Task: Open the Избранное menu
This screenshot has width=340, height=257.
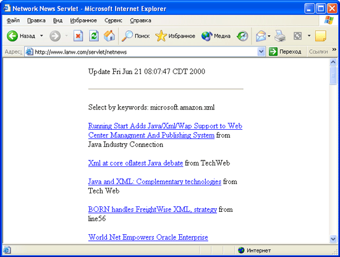Action: 83,20
